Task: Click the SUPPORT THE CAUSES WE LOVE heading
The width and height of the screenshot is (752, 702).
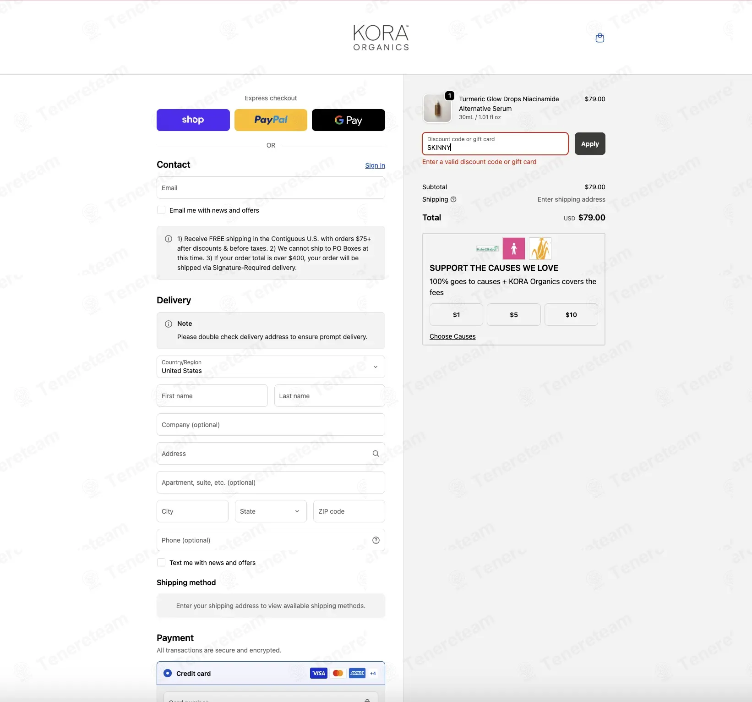Action: tap(494, 268)
